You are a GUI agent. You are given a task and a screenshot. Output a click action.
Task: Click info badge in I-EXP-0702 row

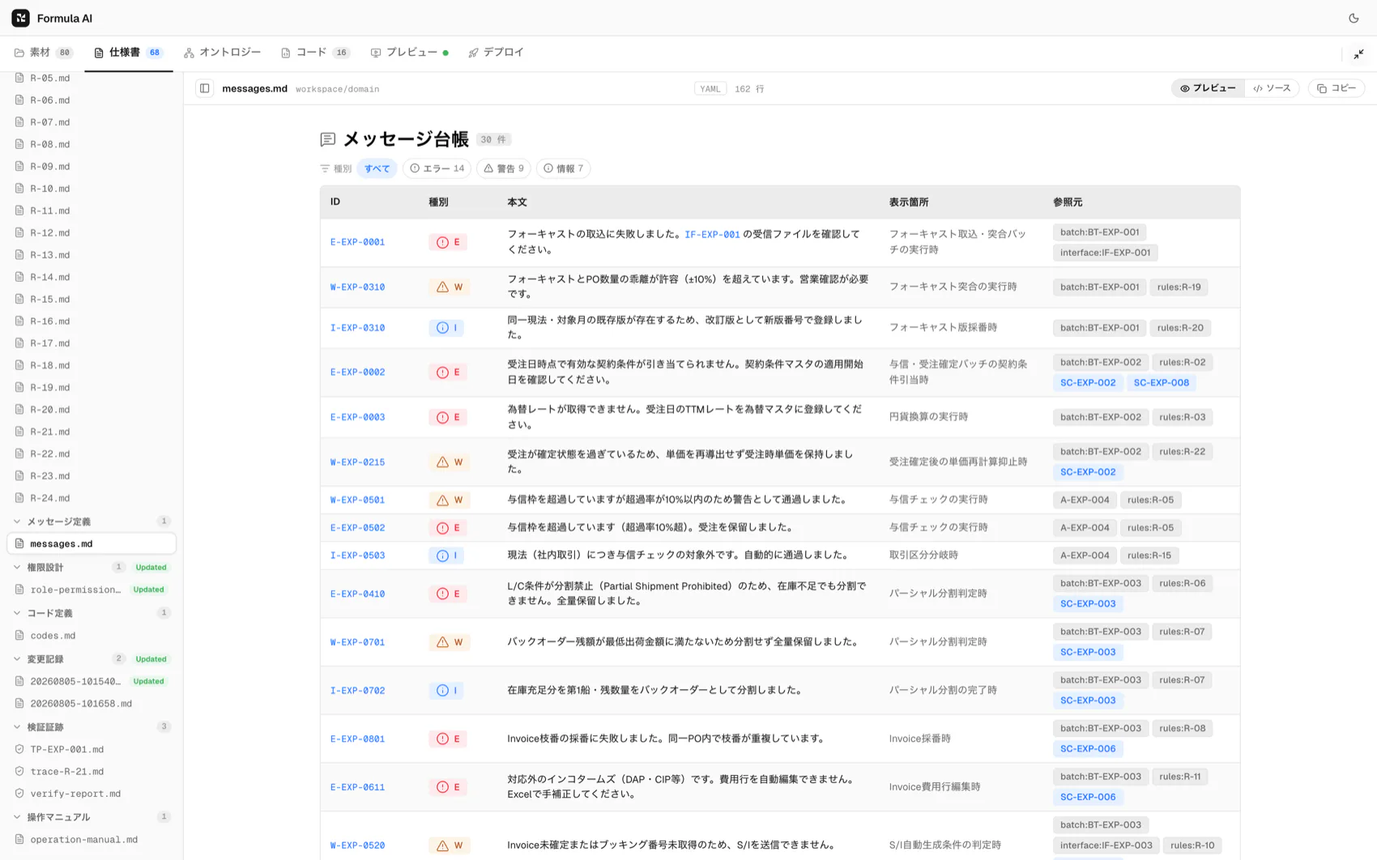coord(446,691)
